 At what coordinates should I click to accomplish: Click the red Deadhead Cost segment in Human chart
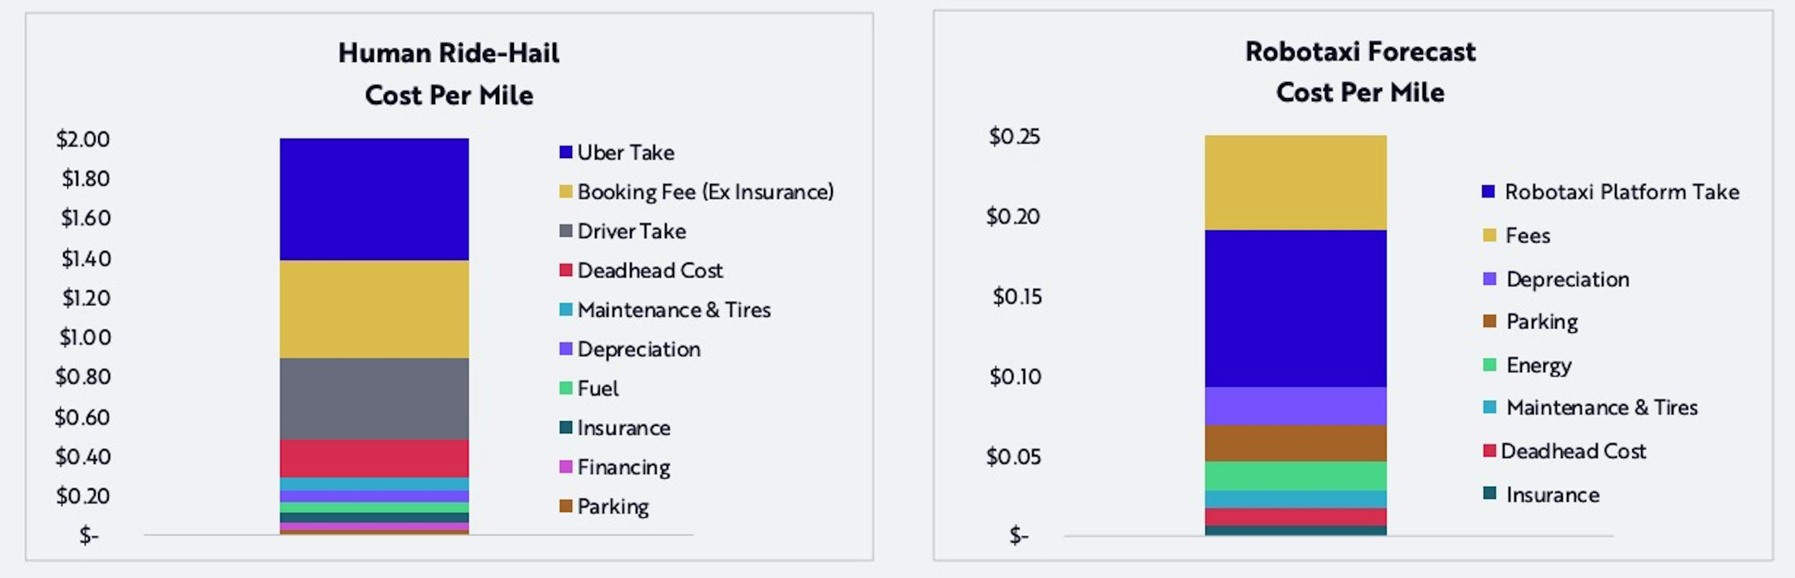[x=374, y=458]
